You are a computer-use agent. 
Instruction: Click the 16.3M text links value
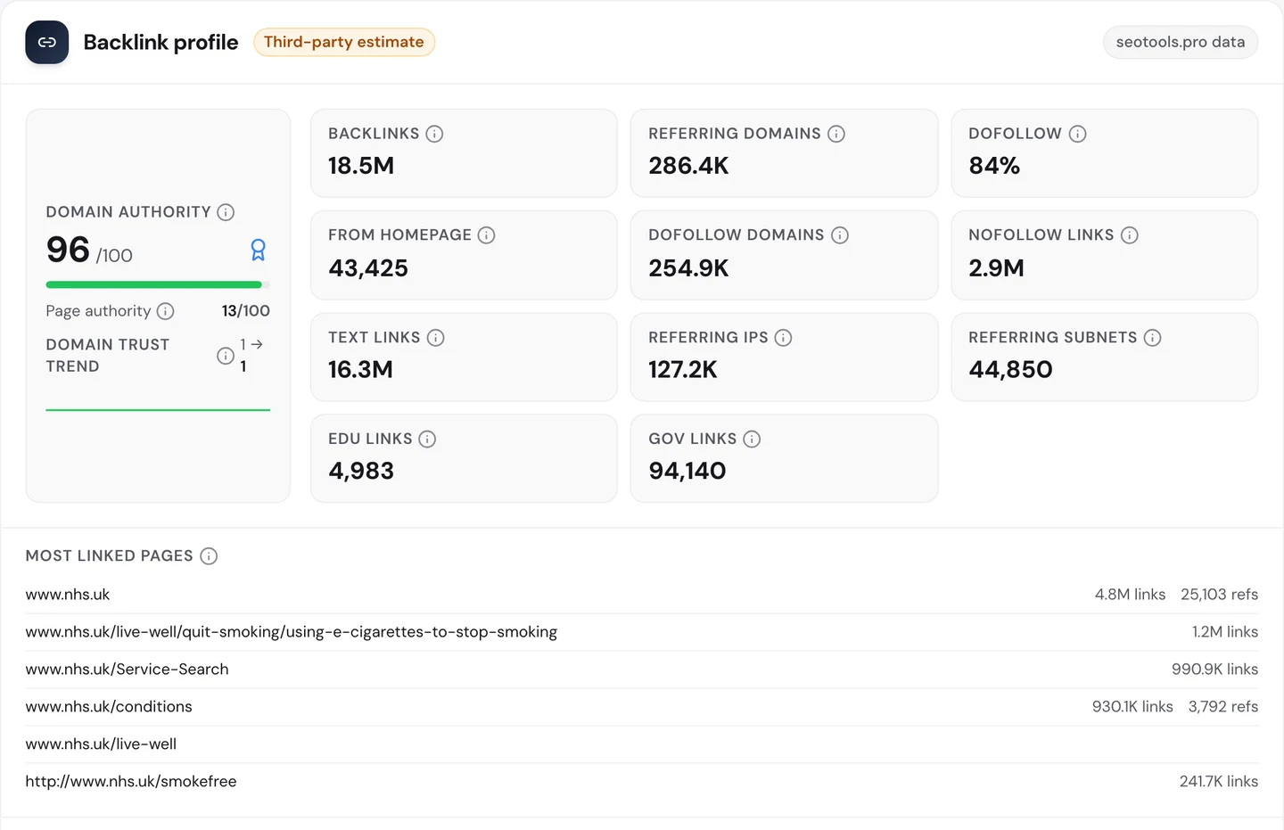click(x=360, y=370)
